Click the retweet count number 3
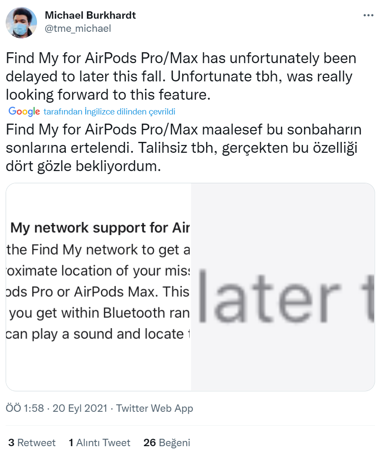 pos(11,443)
